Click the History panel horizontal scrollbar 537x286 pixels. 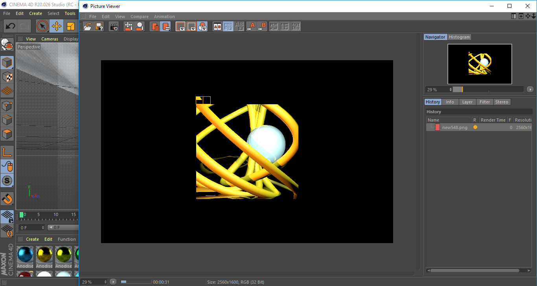(474, 271)
